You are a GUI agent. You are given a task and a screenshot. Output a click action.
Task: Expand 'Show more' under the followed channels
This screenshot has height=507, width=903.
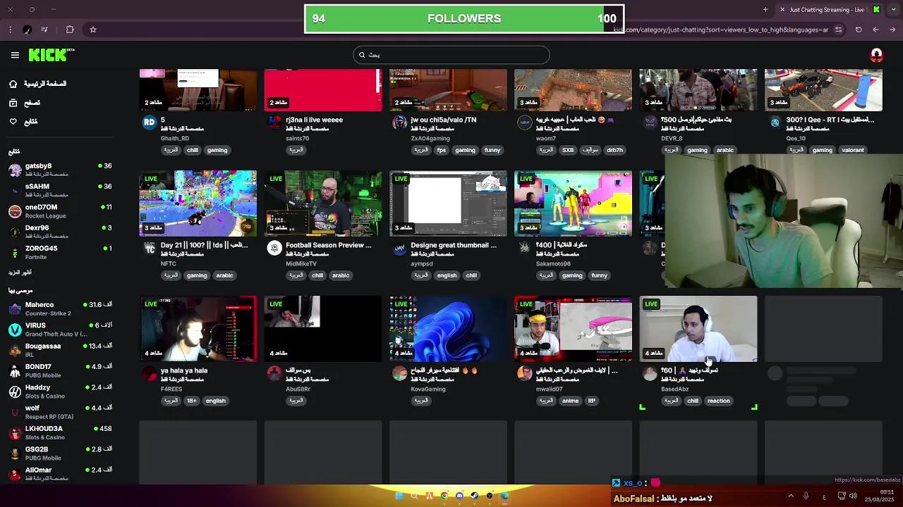[20, 273]
